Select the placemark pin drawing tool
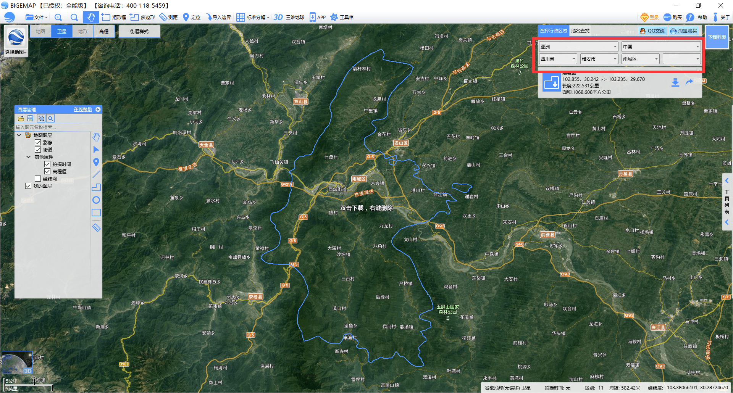 tap(96, 162)
